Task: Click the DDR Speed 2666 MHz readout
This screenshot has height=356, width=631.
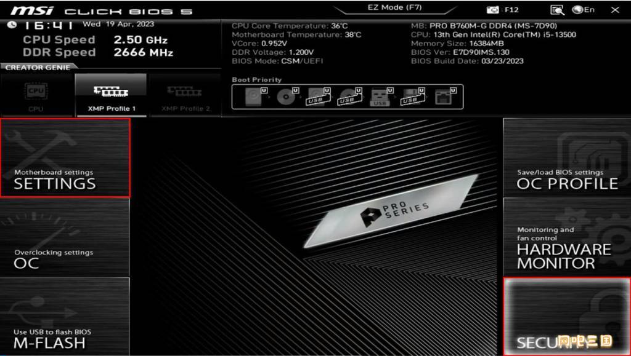Action: point(98,52)
